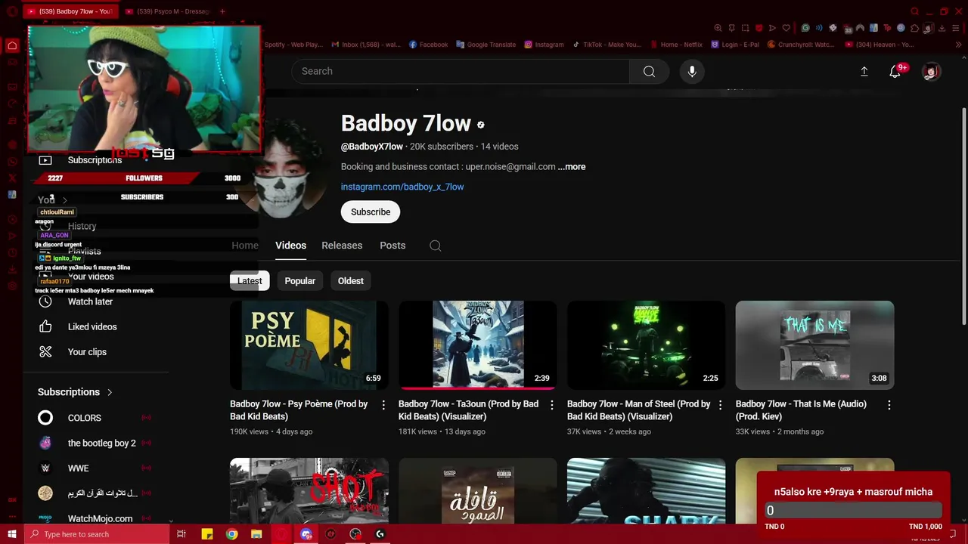Image resolution: width=968 pixels, height=544 pixels.
Task: Open options menu for That Is Me video
Action: pyautogui.click(x=889, y=405)
